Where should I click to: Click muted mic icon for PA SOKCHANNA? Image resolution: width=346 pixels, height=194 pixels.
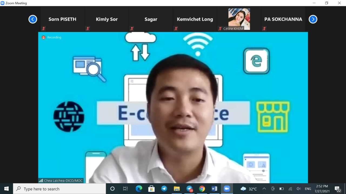coord(264,28)
